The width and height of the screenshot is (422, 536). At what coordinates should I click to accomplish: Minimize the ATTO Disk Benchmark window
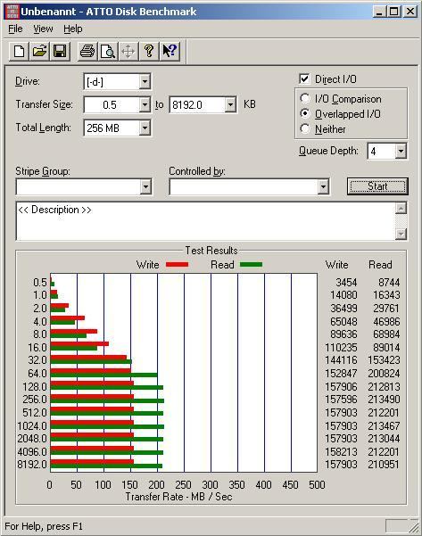(379, 12)
